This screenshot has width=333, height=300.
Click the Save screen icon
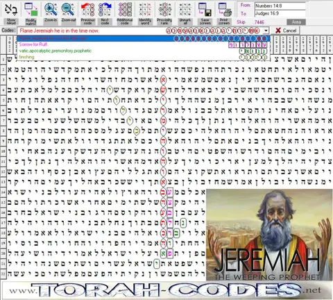tap(205, 10)
